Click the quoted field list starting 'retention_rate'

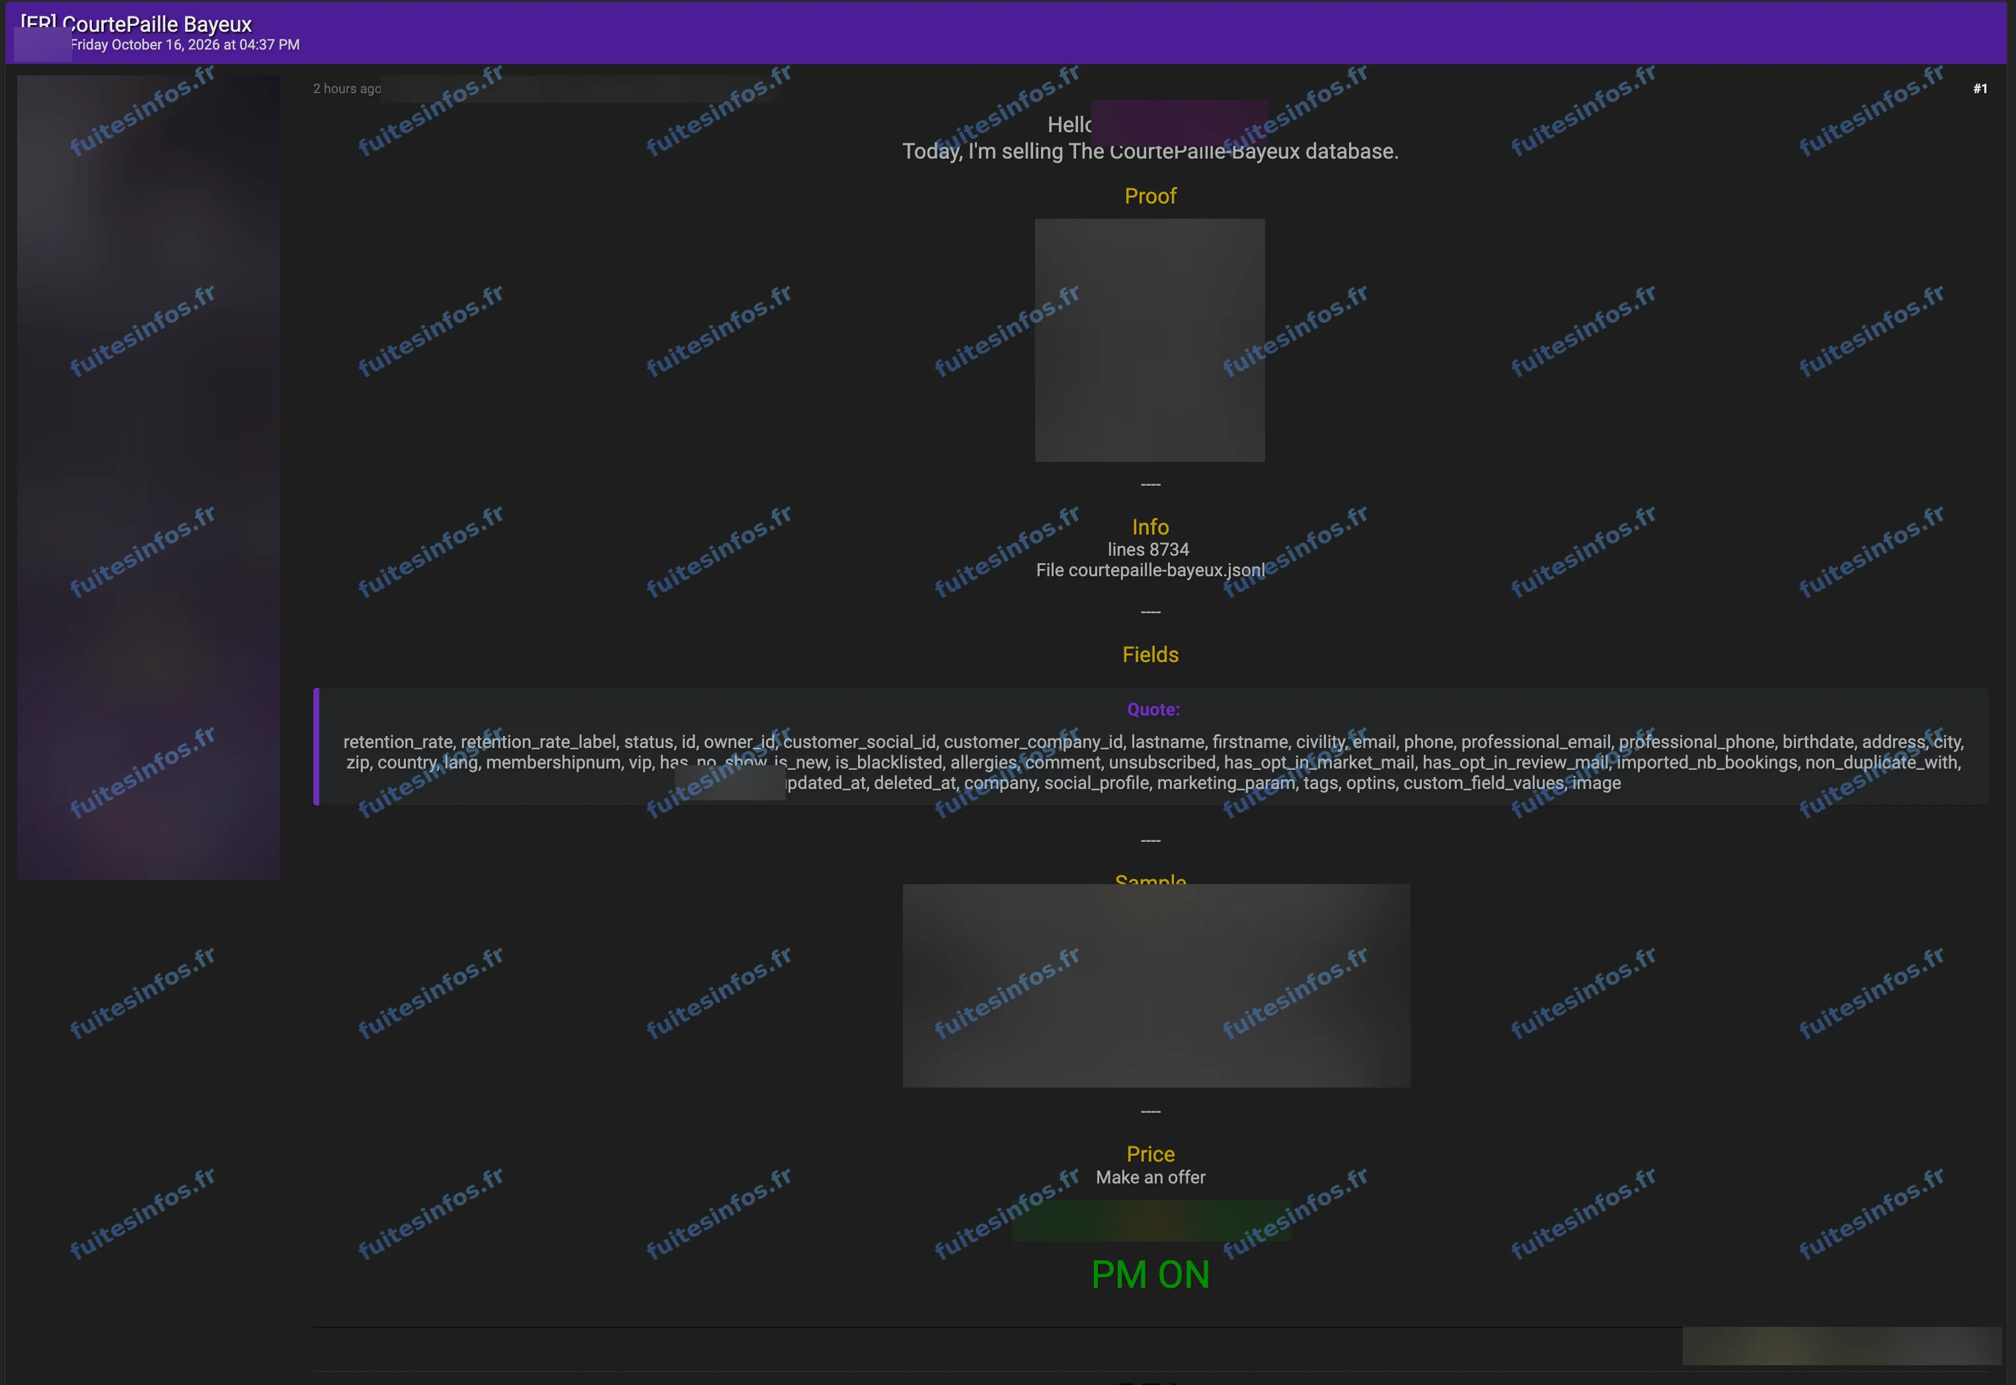[1153, 762]
